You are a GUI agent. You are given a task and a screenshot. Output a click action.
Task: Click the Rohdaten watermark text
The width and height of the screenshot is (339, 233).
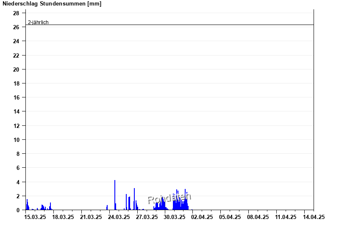point(169,198)
